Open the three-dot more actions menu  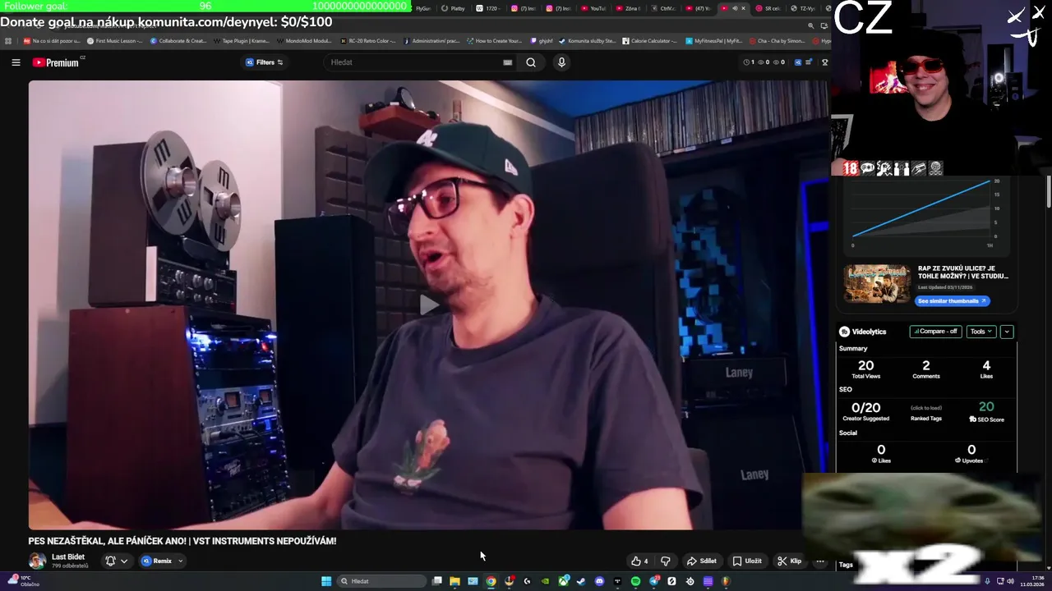[819, 561]
